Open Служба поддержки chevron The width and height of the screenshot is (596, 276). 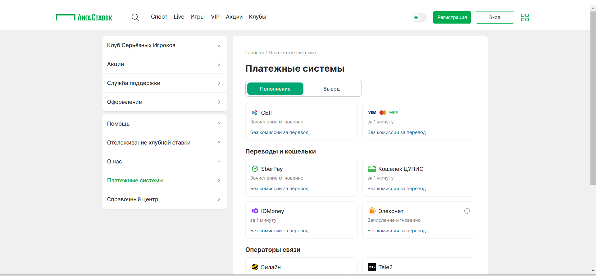point(219,83)
